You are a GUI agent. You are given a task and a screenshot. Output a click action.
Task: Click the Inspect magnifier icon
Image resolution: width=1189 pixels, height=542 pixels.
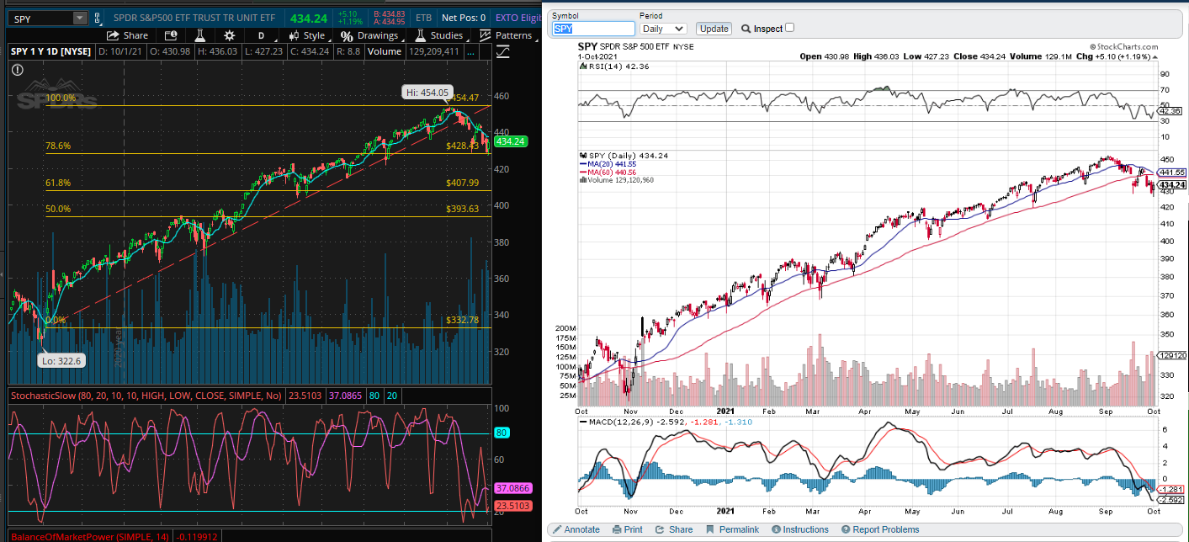click(746, 29)
